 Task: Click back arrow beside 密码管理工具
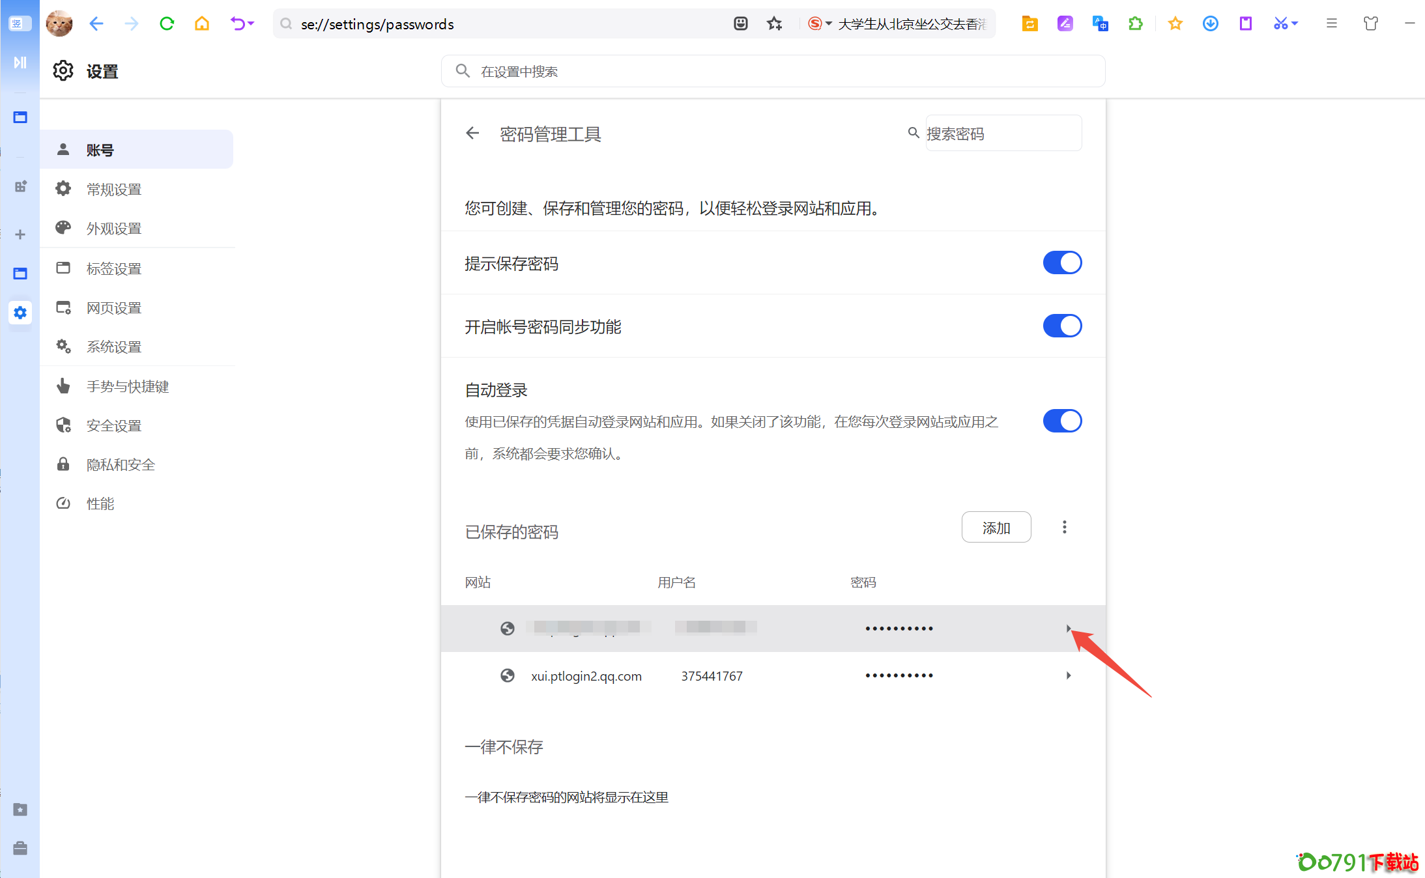click(x=472, y=134)
